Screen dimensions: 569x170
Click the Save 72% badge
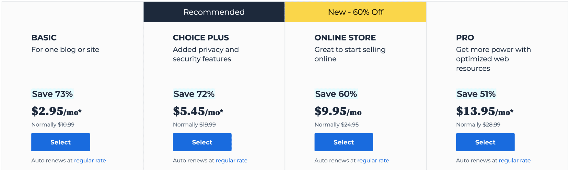click(x=194, y=94)
